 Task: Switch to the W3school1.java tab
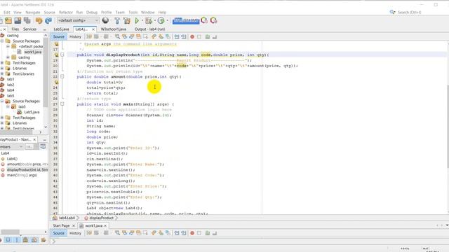[x=114, y=29]
